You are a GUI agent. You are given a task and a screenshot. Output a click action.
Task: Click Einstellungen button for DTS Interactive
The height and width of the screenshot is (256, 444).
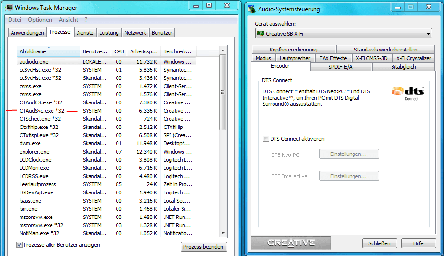point(349,176)
